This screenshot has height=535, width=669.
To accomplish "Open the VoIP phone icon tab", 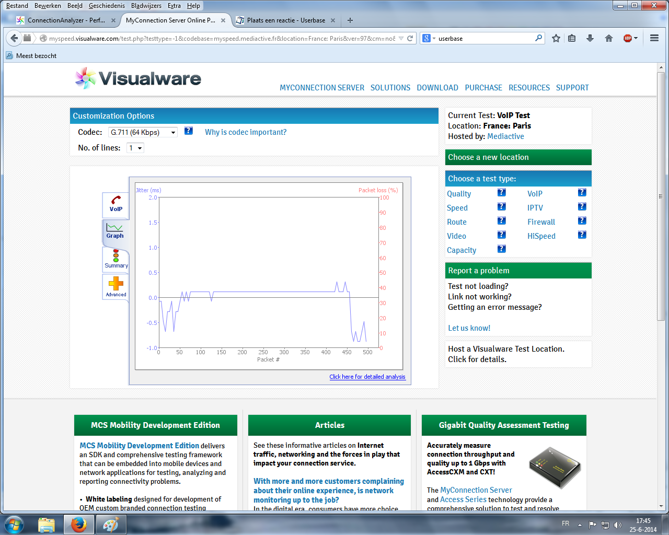I will click(116, 204).
